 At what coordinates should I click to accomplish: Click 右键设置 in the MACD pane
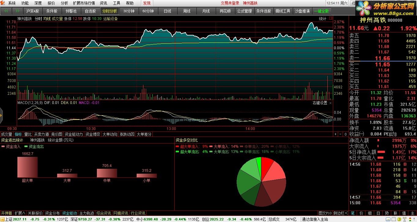[320, 103]
